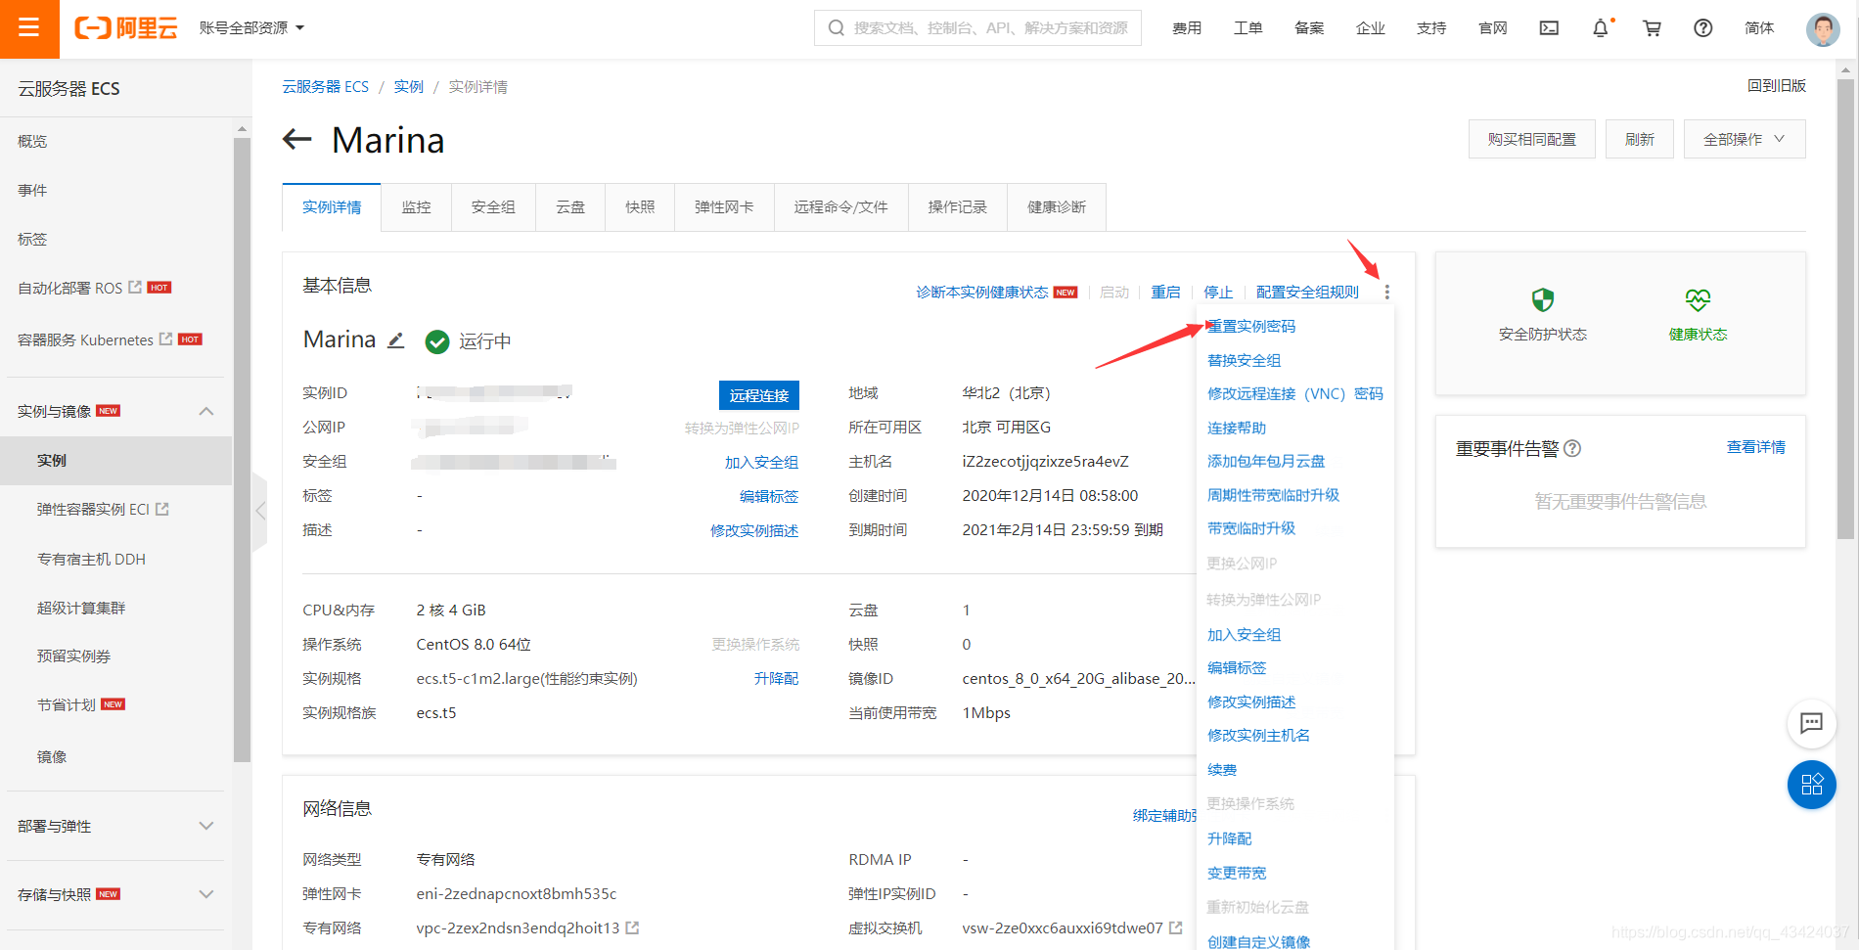Click the Alibaba Cloud logo
1859x950 pixels.
(126, 28)
